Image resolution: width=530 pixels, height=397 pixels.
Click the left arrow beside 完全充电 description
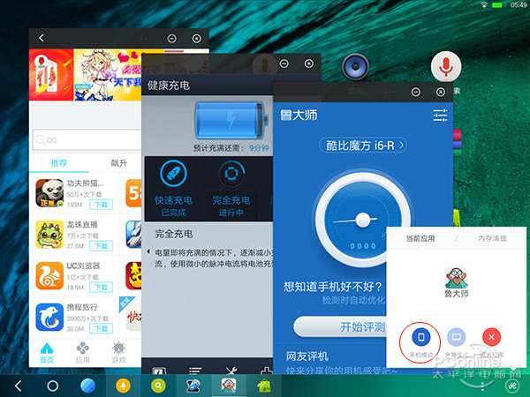coord(148,251)
